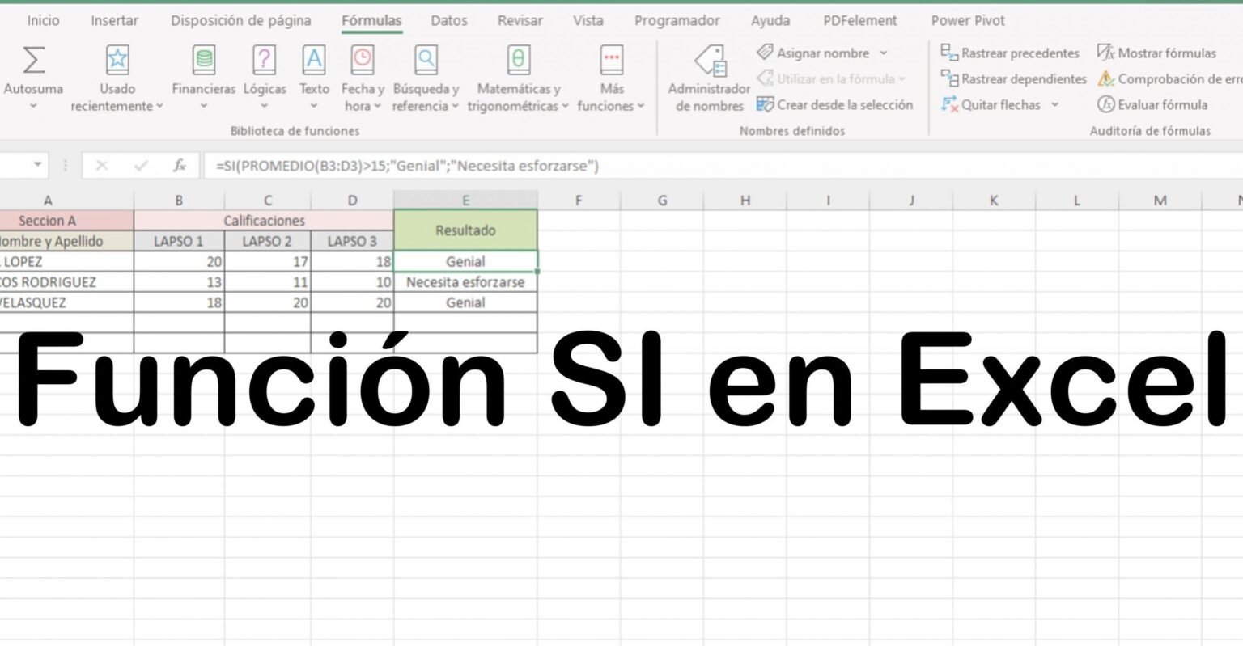Confirm the formula bar entry (checkmark)
This screenshot has height=646, width=1243.
(141, 166)
